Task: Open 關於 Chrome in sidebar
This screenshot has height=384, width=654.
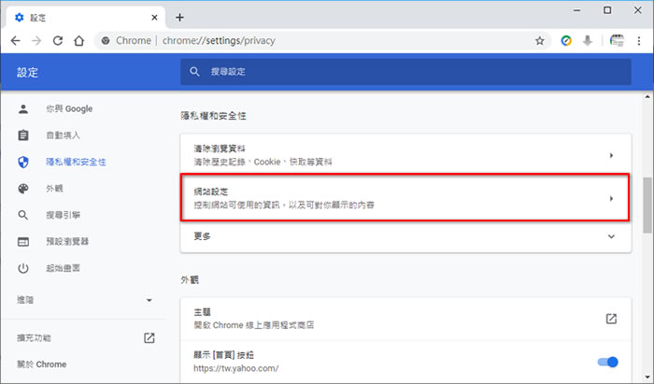Action: 41,364
